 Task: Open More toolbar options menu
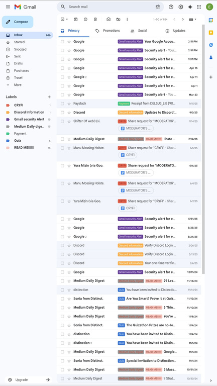[127, 19]
